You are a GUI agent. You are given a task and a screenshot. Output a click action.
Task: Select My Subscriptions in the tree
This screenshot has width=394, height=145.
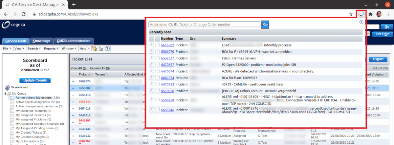pos(29,141)
